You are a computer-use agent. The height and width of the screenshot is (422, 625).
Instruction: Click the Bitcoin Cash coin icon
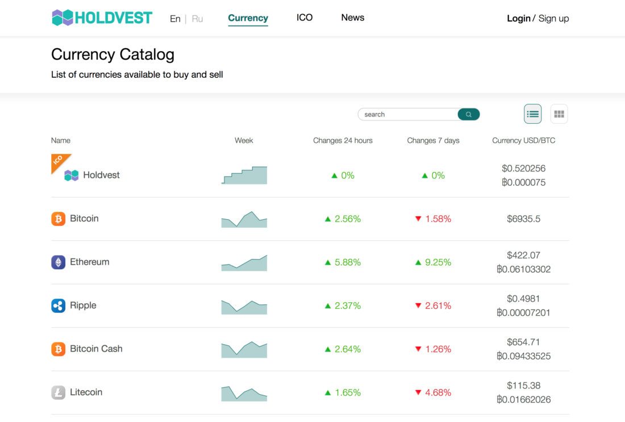pos(58,349)
